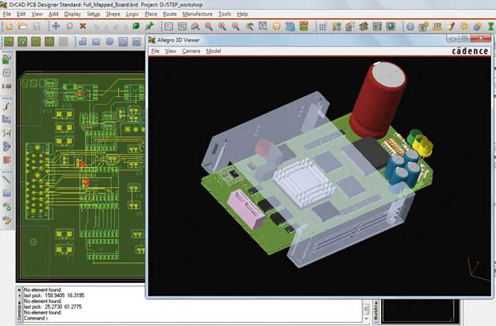Click the white heatsink in 3D view
This screenshot has height=326, width=496.
[303, 183]
